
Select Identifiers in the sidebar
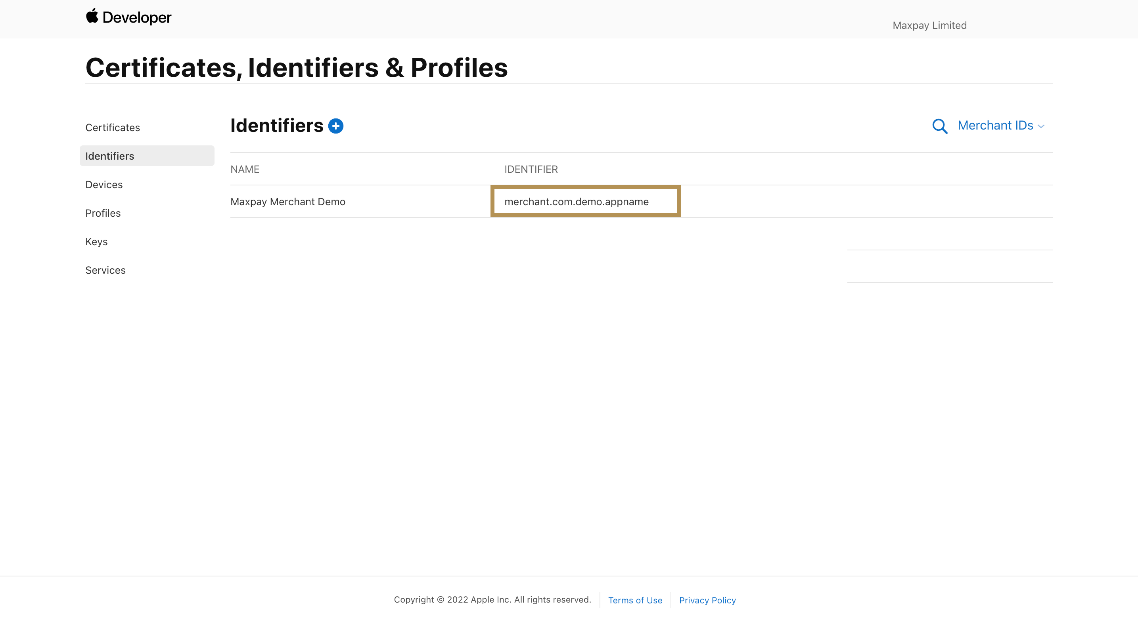point(109,156)
